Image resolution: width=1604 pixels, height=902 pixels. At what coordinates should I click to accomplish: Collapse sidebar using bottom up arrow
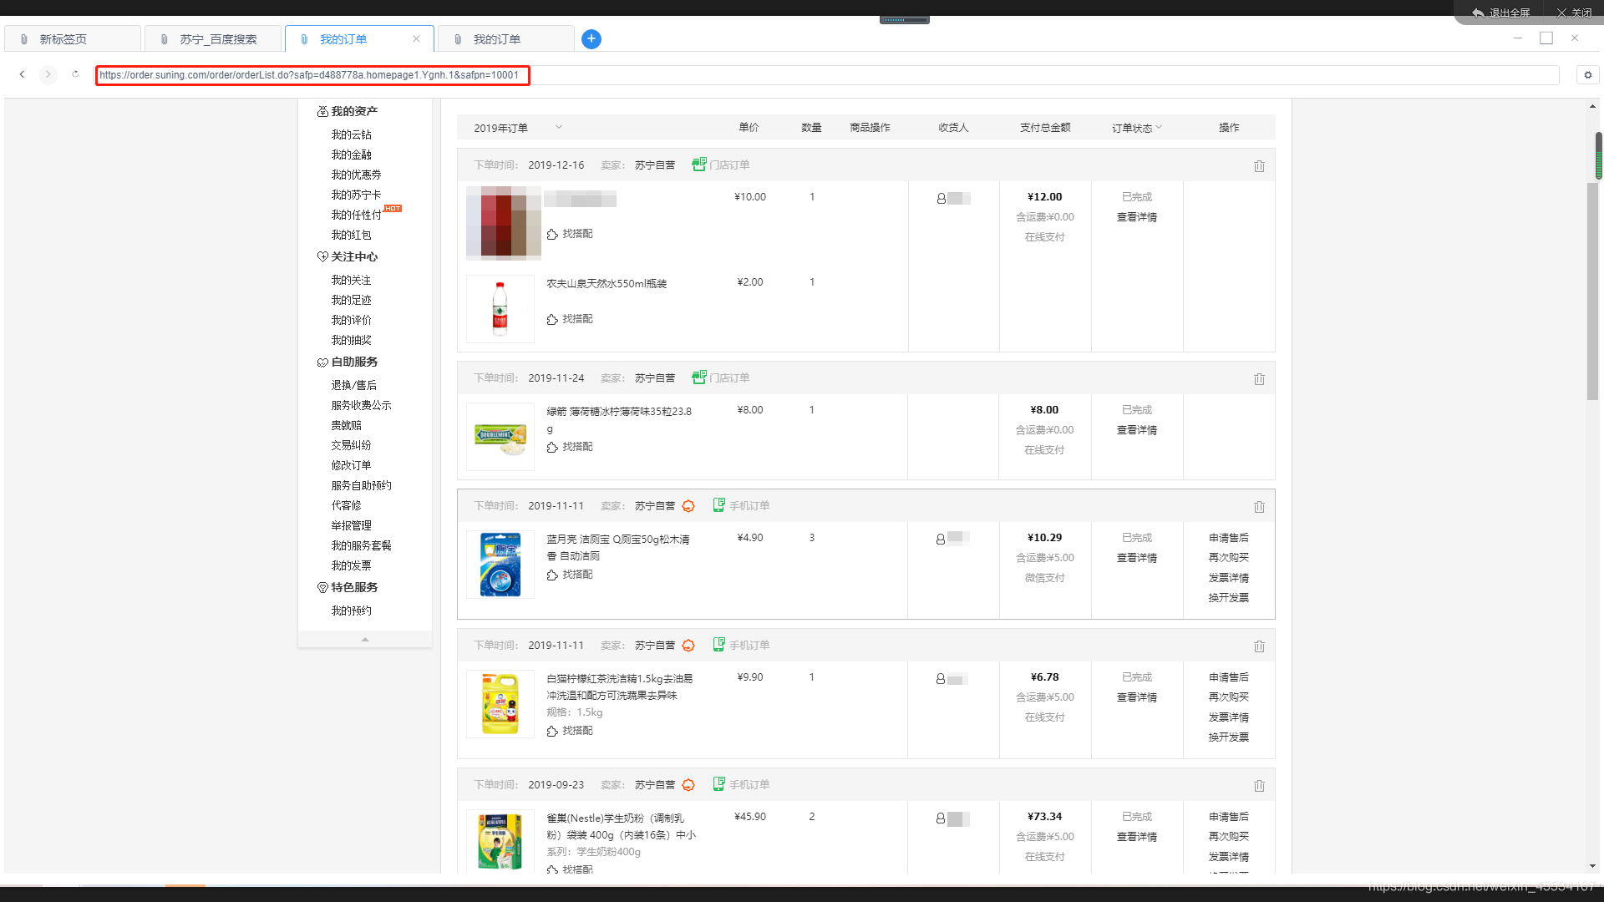364,639
